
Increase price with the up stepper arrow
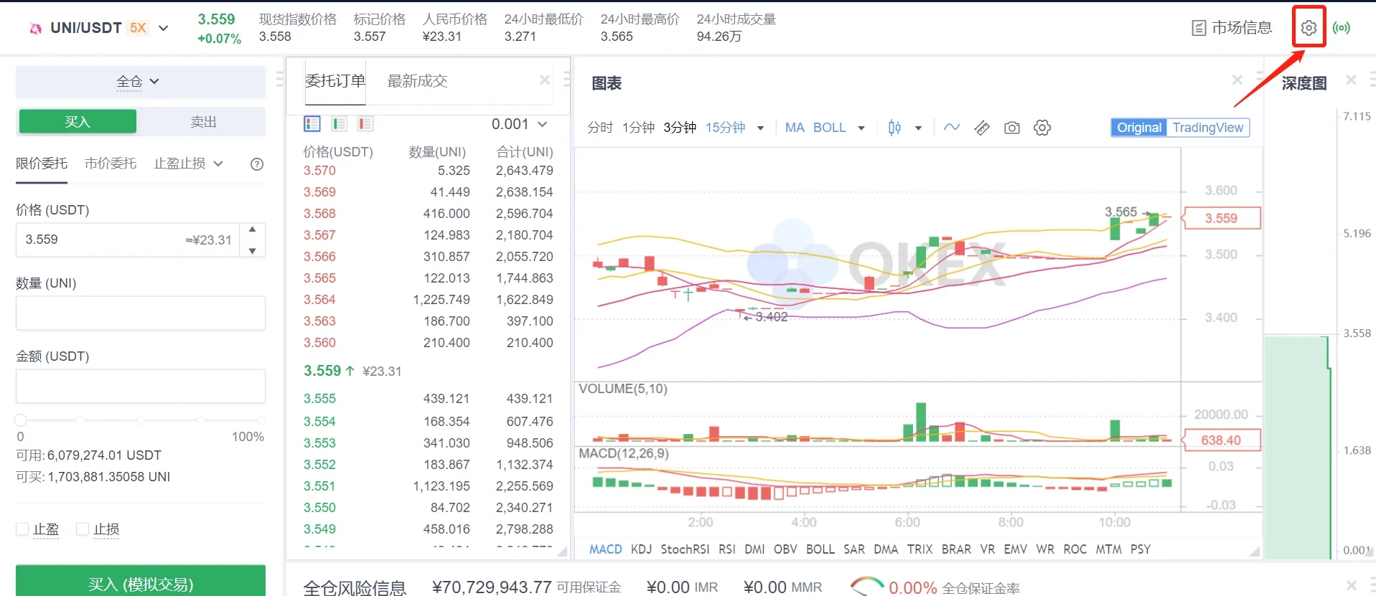point(252,230)
